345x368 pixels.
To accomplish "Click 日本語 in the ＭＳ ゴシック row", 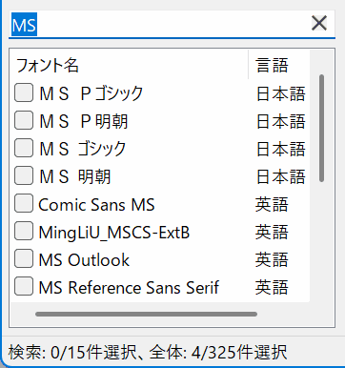I will pyautogui.click(x=281, y=149).
